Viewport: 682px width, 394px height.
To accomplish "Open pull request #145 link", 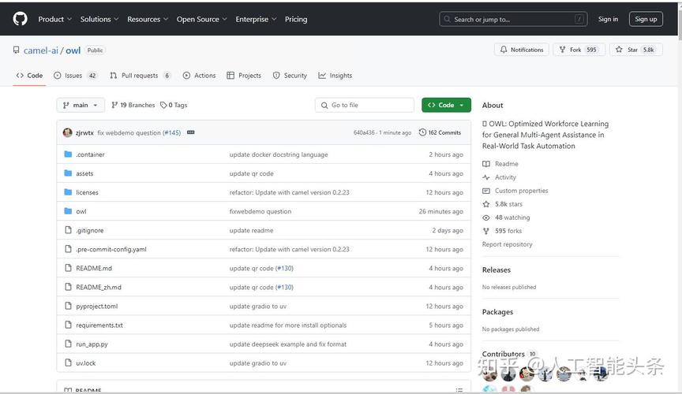I will coord(171,133).
